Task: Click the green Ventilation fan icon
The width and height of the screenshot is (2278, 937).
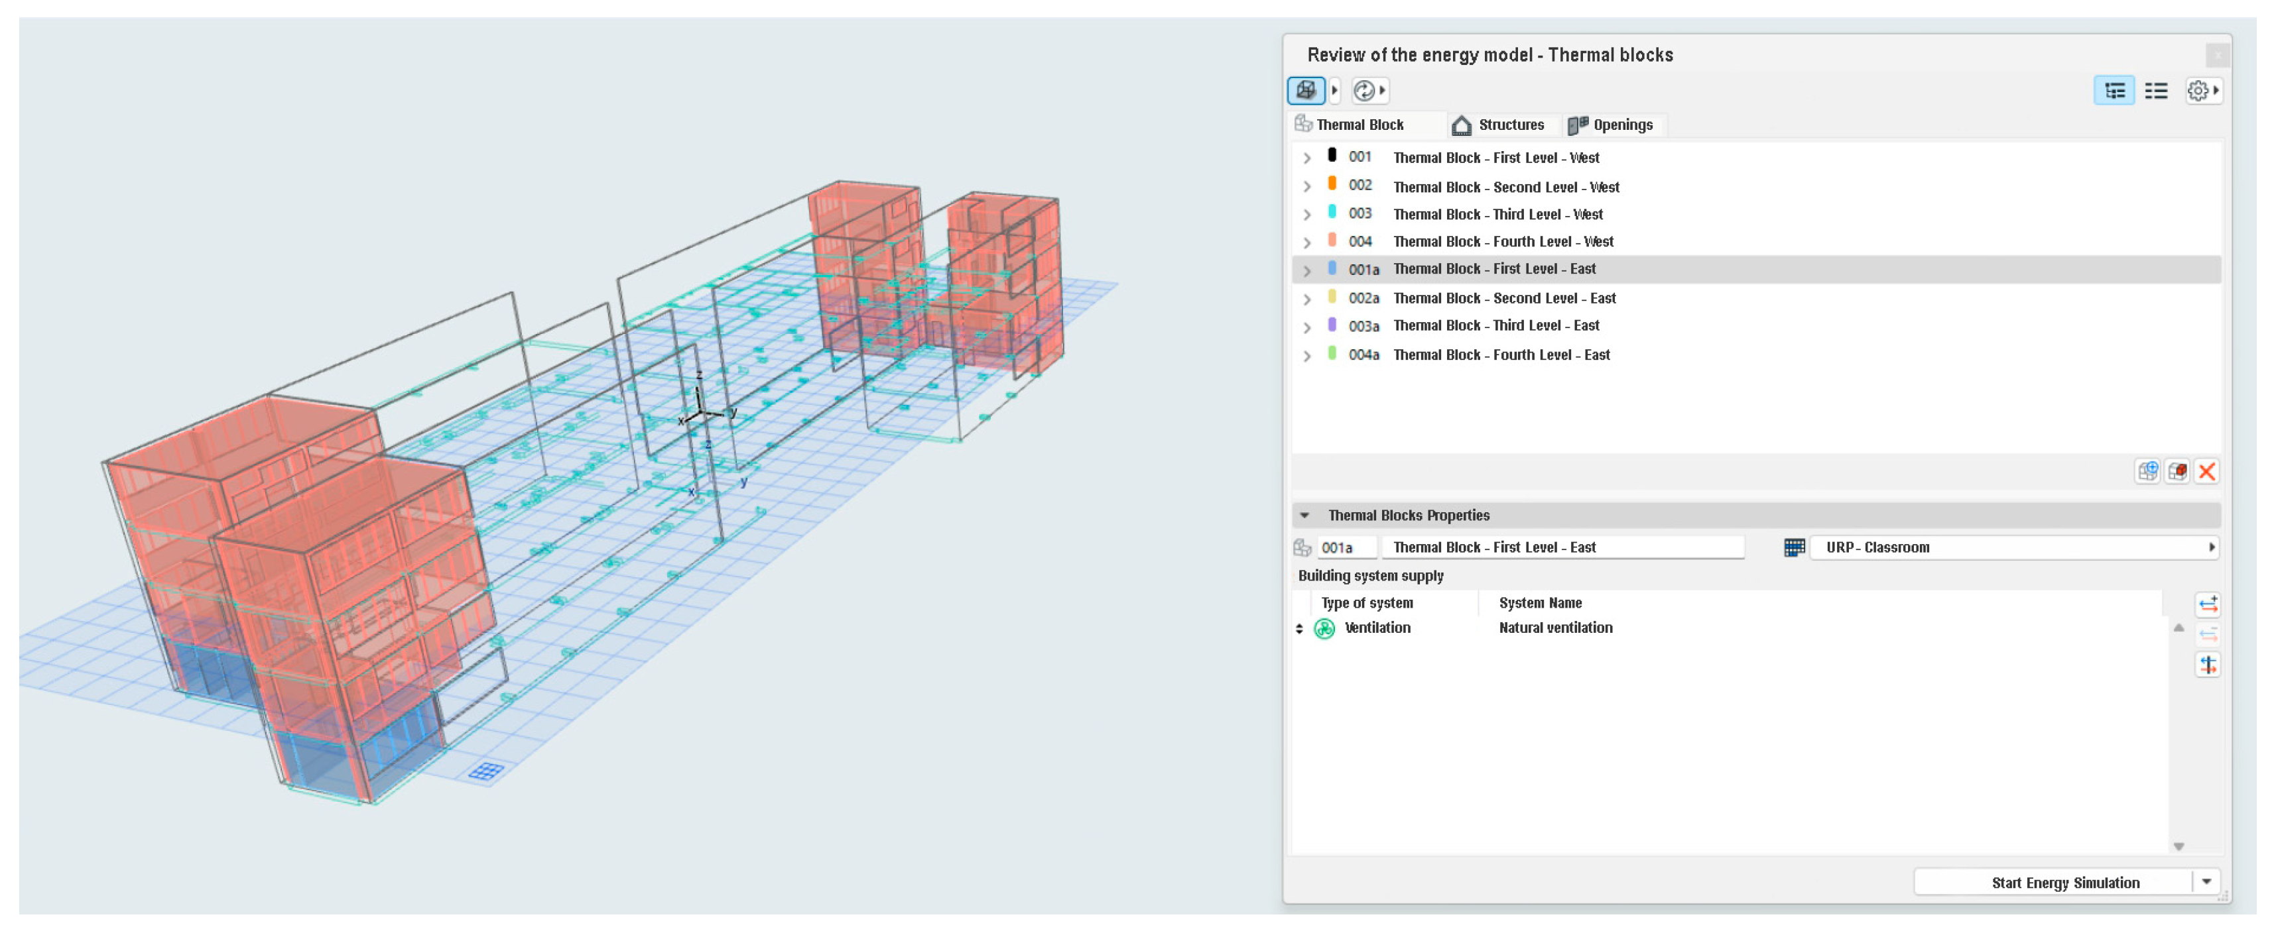Action: 1325,628
